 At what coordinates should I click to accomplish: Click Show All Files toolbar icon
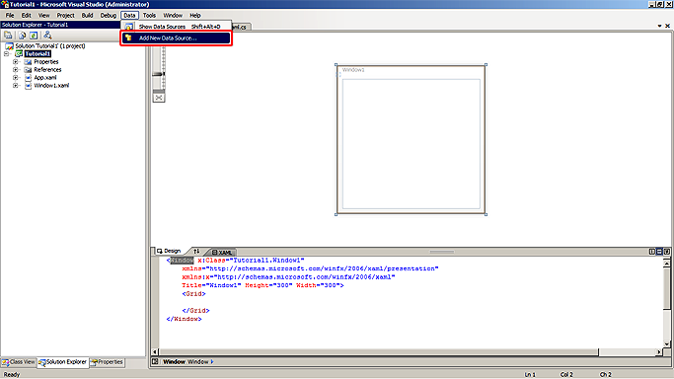pos(22,36)
